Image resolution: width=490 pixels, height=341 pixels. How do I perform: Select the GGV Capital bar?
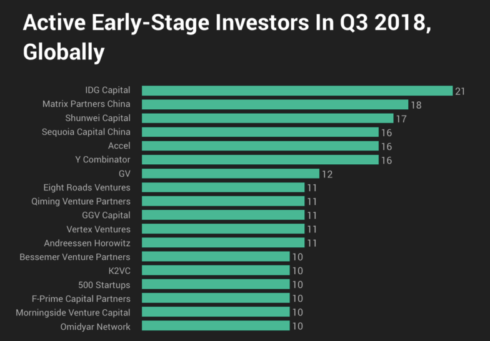click(223, 215)
